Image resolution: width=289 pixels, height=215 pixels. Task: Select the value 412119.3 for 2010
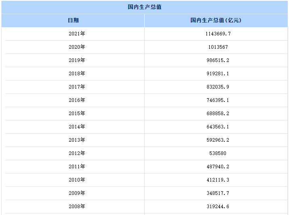click(x=218, y=180)
